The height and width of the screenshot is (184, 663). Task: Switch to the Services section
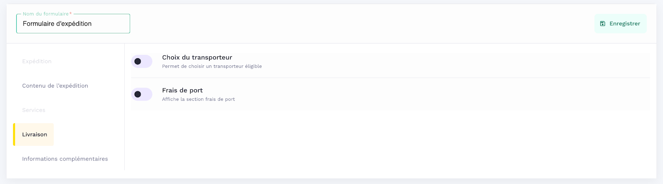coord(34,110)
